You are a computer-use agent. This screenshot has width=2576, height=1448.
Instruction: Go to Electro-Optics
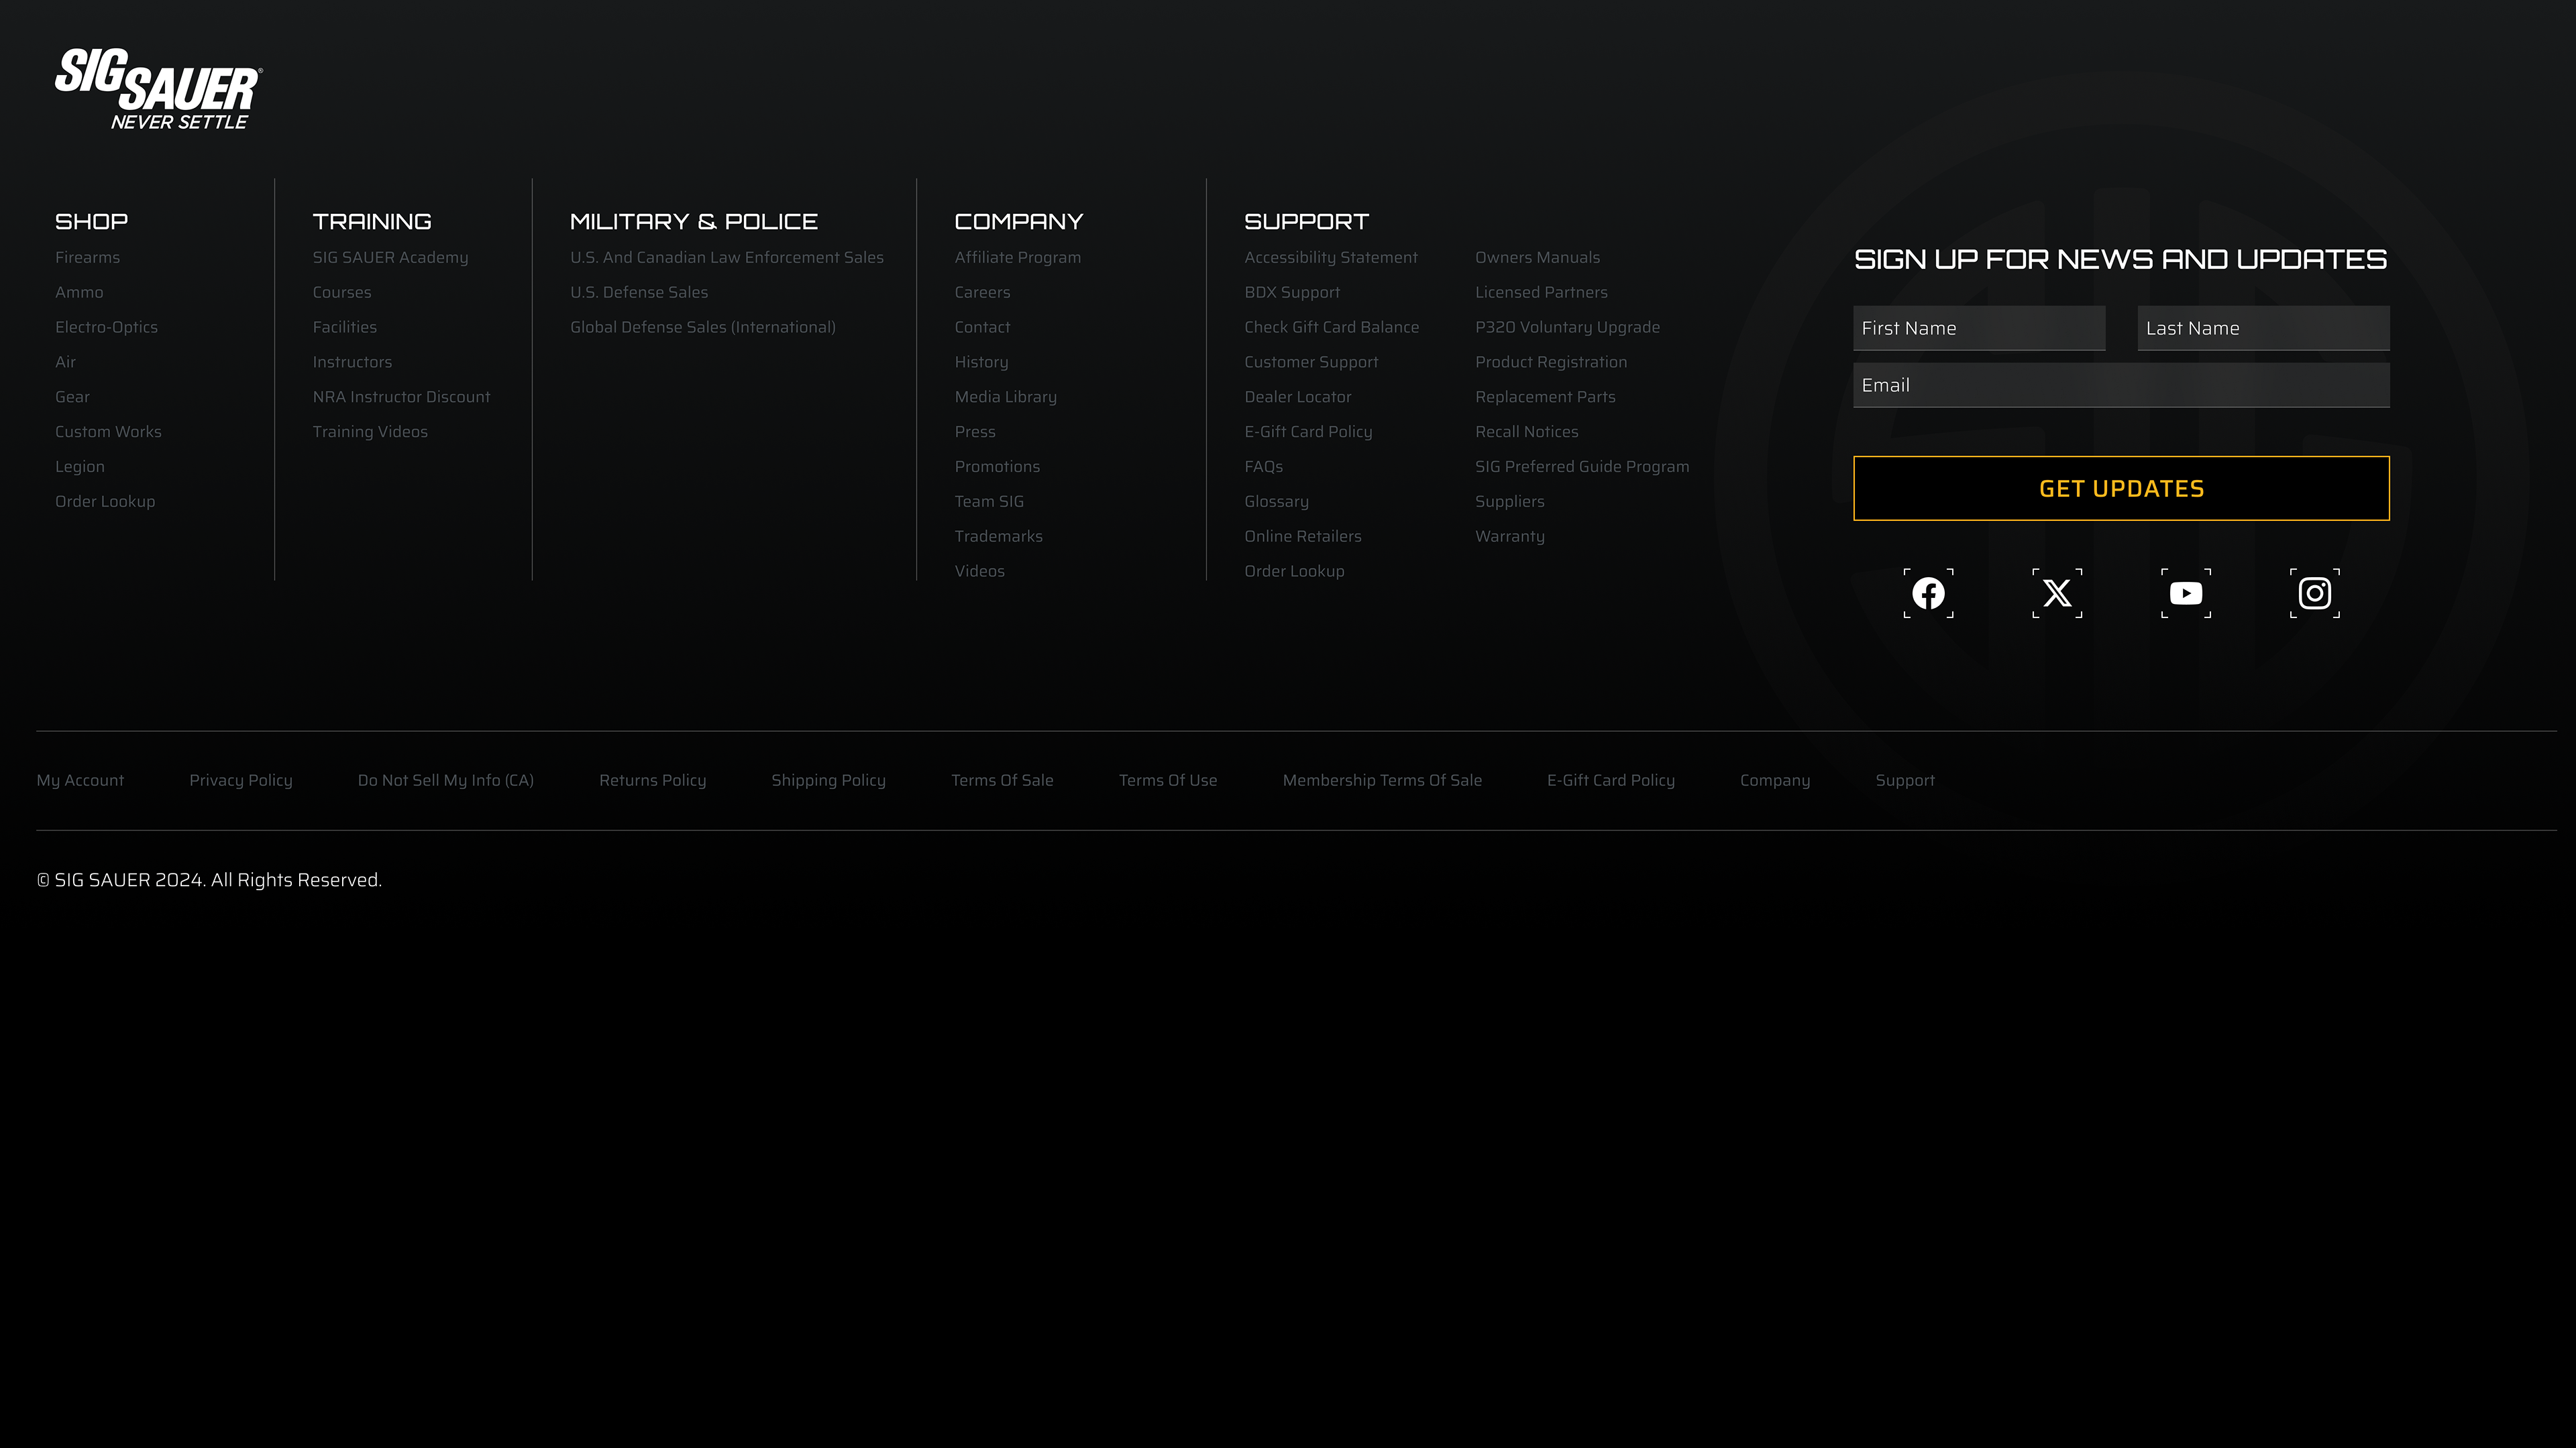[106, 328]
